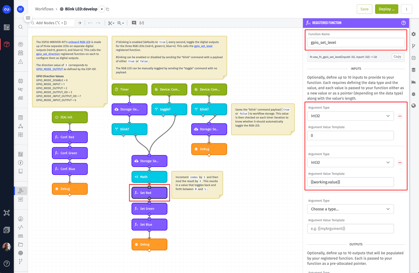Select the Conf. Blue function node
Image resolution: width=419 pixels, height=273 pixels.
pyautogui.click(x=70, y=169)
